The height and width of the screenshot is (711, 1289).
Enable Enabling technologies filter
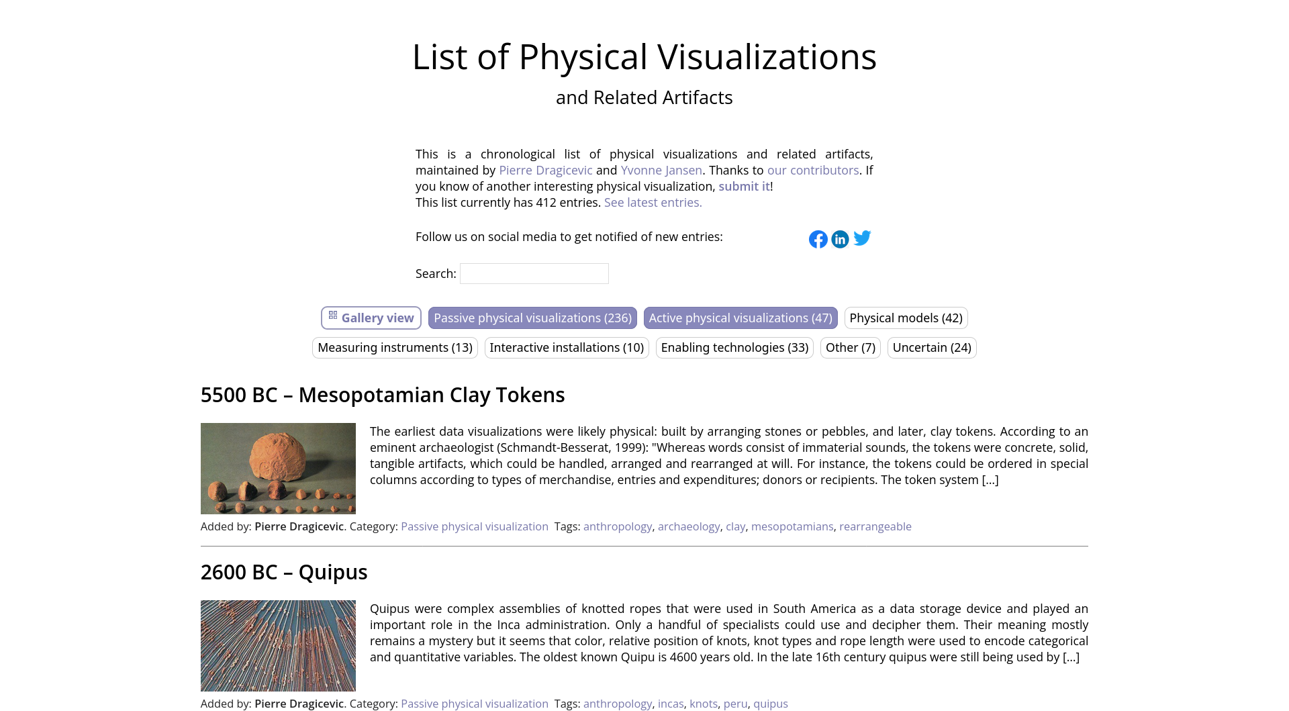click(x=734, y=348)
